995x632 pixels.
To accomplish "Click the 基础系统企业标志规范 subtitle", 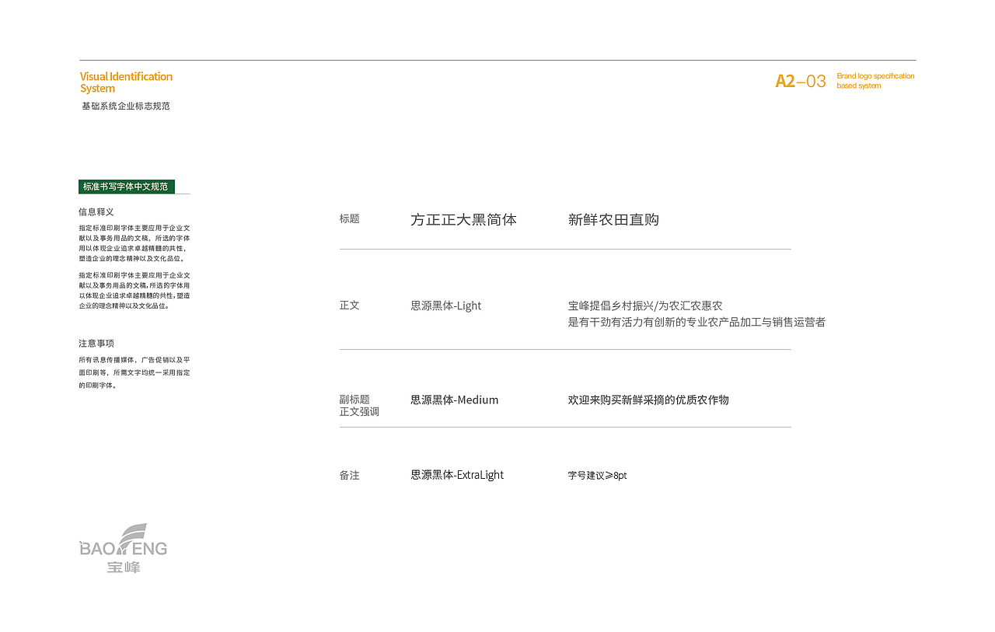I will 126,105.
